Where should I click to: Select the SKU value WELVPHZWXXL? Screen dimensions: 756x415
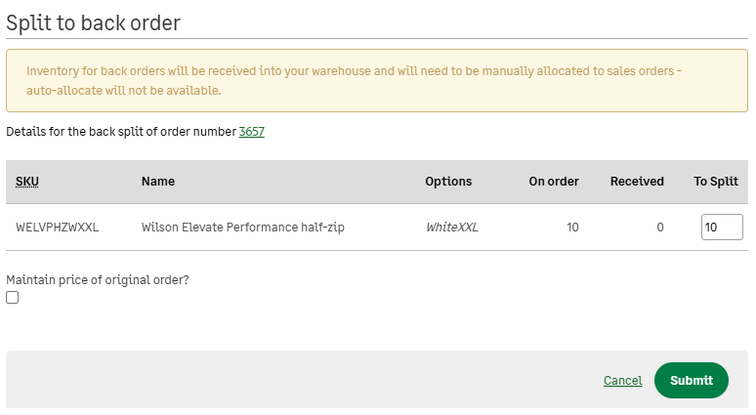point(58,227)
